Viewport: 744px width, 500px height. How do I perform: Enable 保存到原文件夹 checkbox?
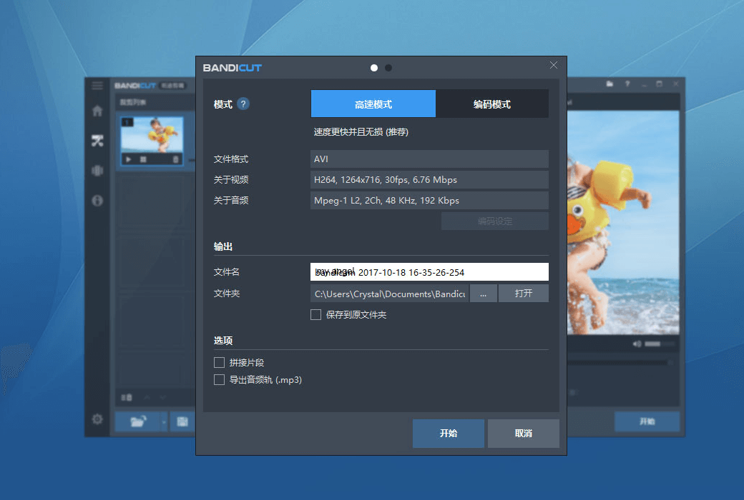[315, 315]
